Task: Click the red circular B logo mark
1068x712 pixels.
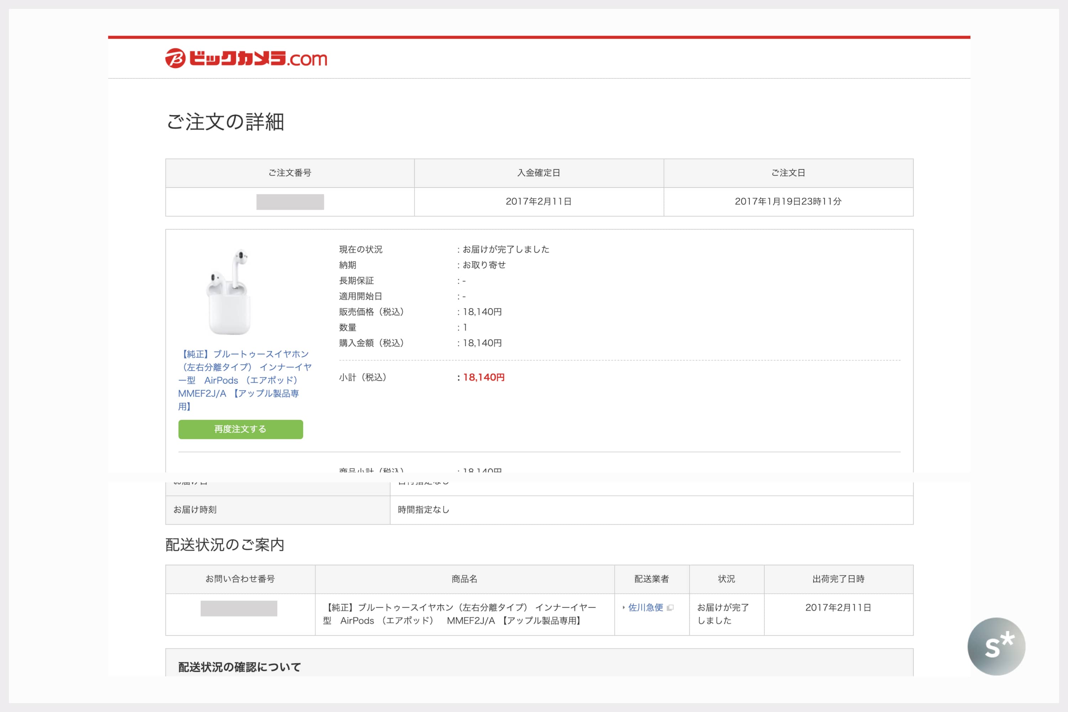Action: coord(175,59)
